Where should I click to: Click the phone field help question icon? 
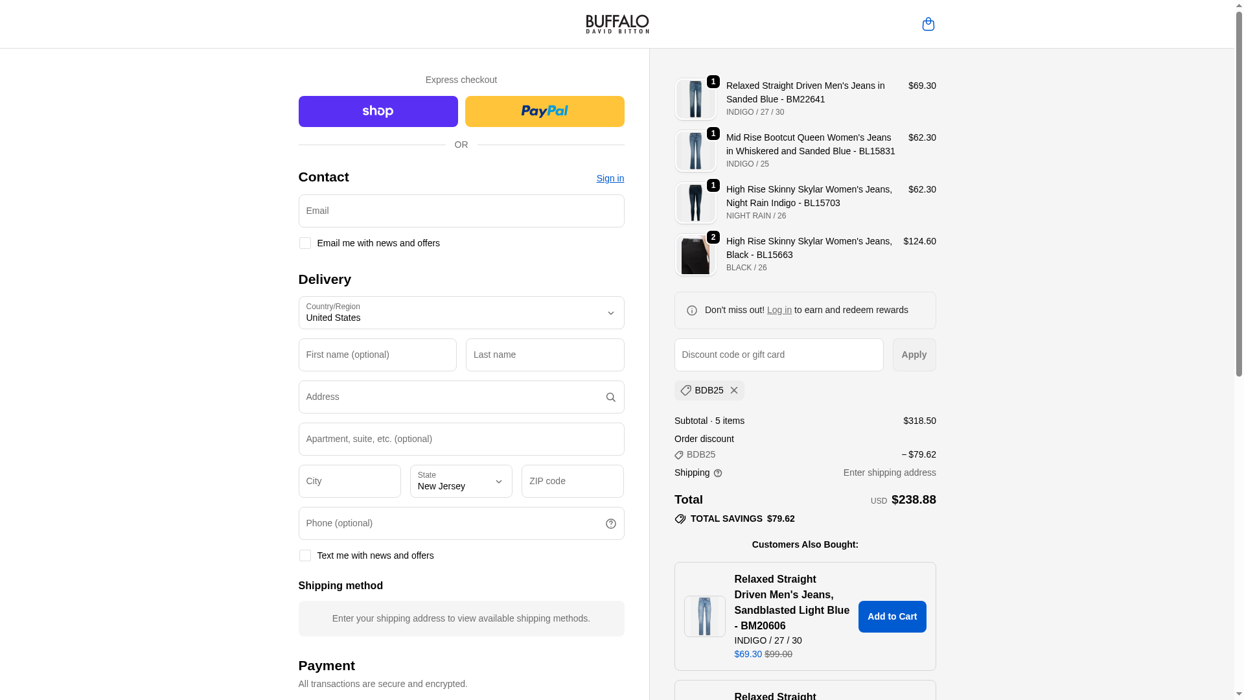click(610, 524)
